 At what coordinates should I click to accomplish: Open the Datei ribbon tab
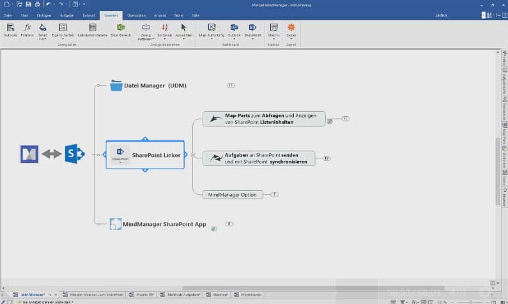coord(8,15)
